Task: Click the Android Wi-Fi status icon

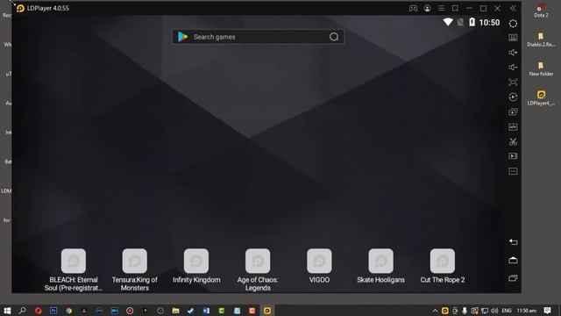Action: point(448,22)
